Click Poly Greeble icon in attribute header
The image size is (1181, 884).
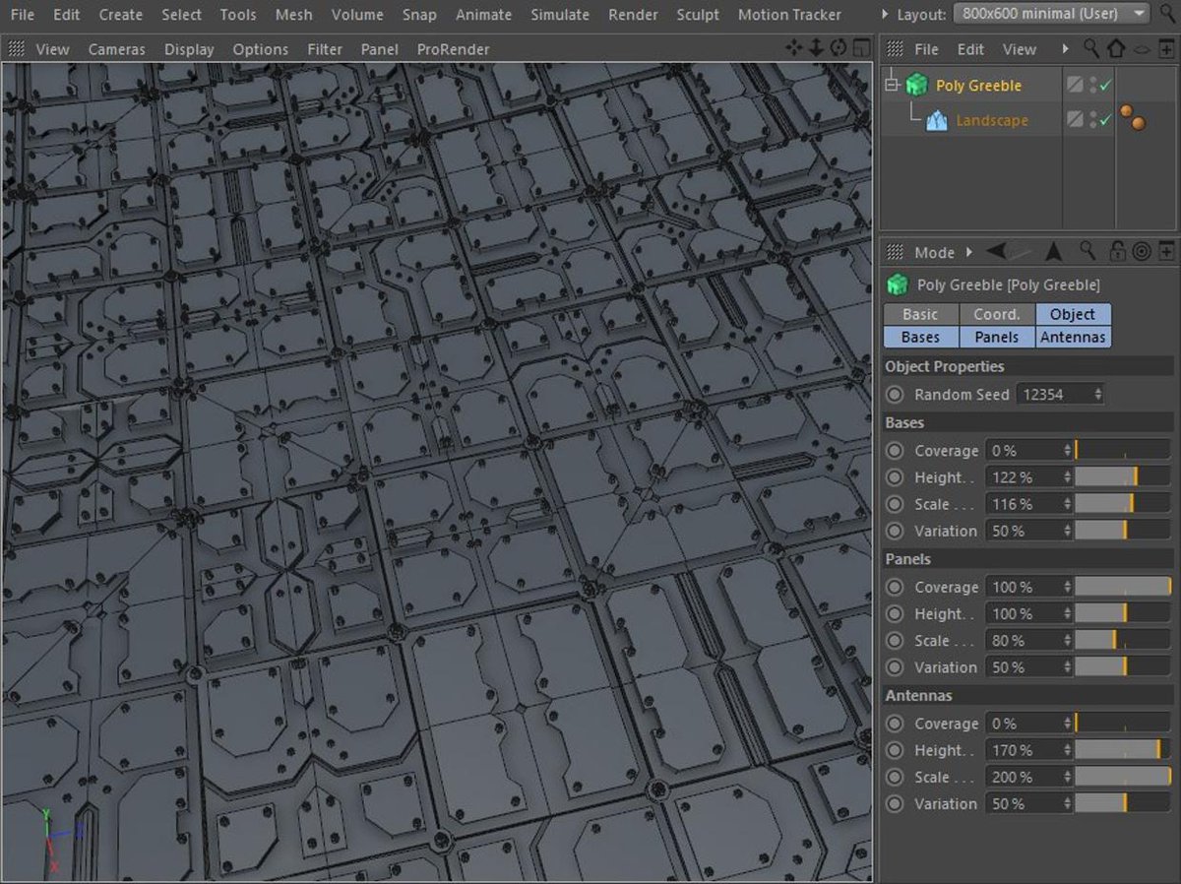tap(897, 284)
